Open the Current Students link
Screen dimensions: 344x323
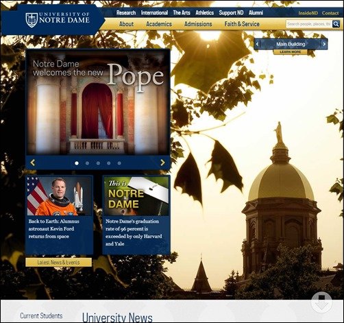click(x=41, y=315)
